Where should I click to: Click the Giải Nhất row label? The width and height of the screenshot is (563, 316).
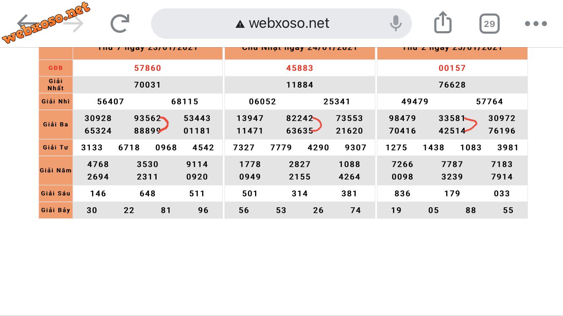tap(56, 85)
